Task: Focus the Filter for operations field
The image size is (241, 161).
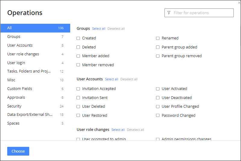Action: tap(202, 13)
